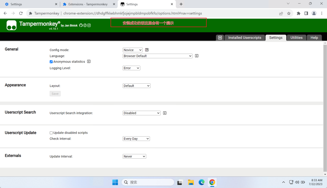The width and height of the screenshot is (327, 188).
Task: Open Userscript Search integration Disabled dropdown
Action: (x=142, y=113)
